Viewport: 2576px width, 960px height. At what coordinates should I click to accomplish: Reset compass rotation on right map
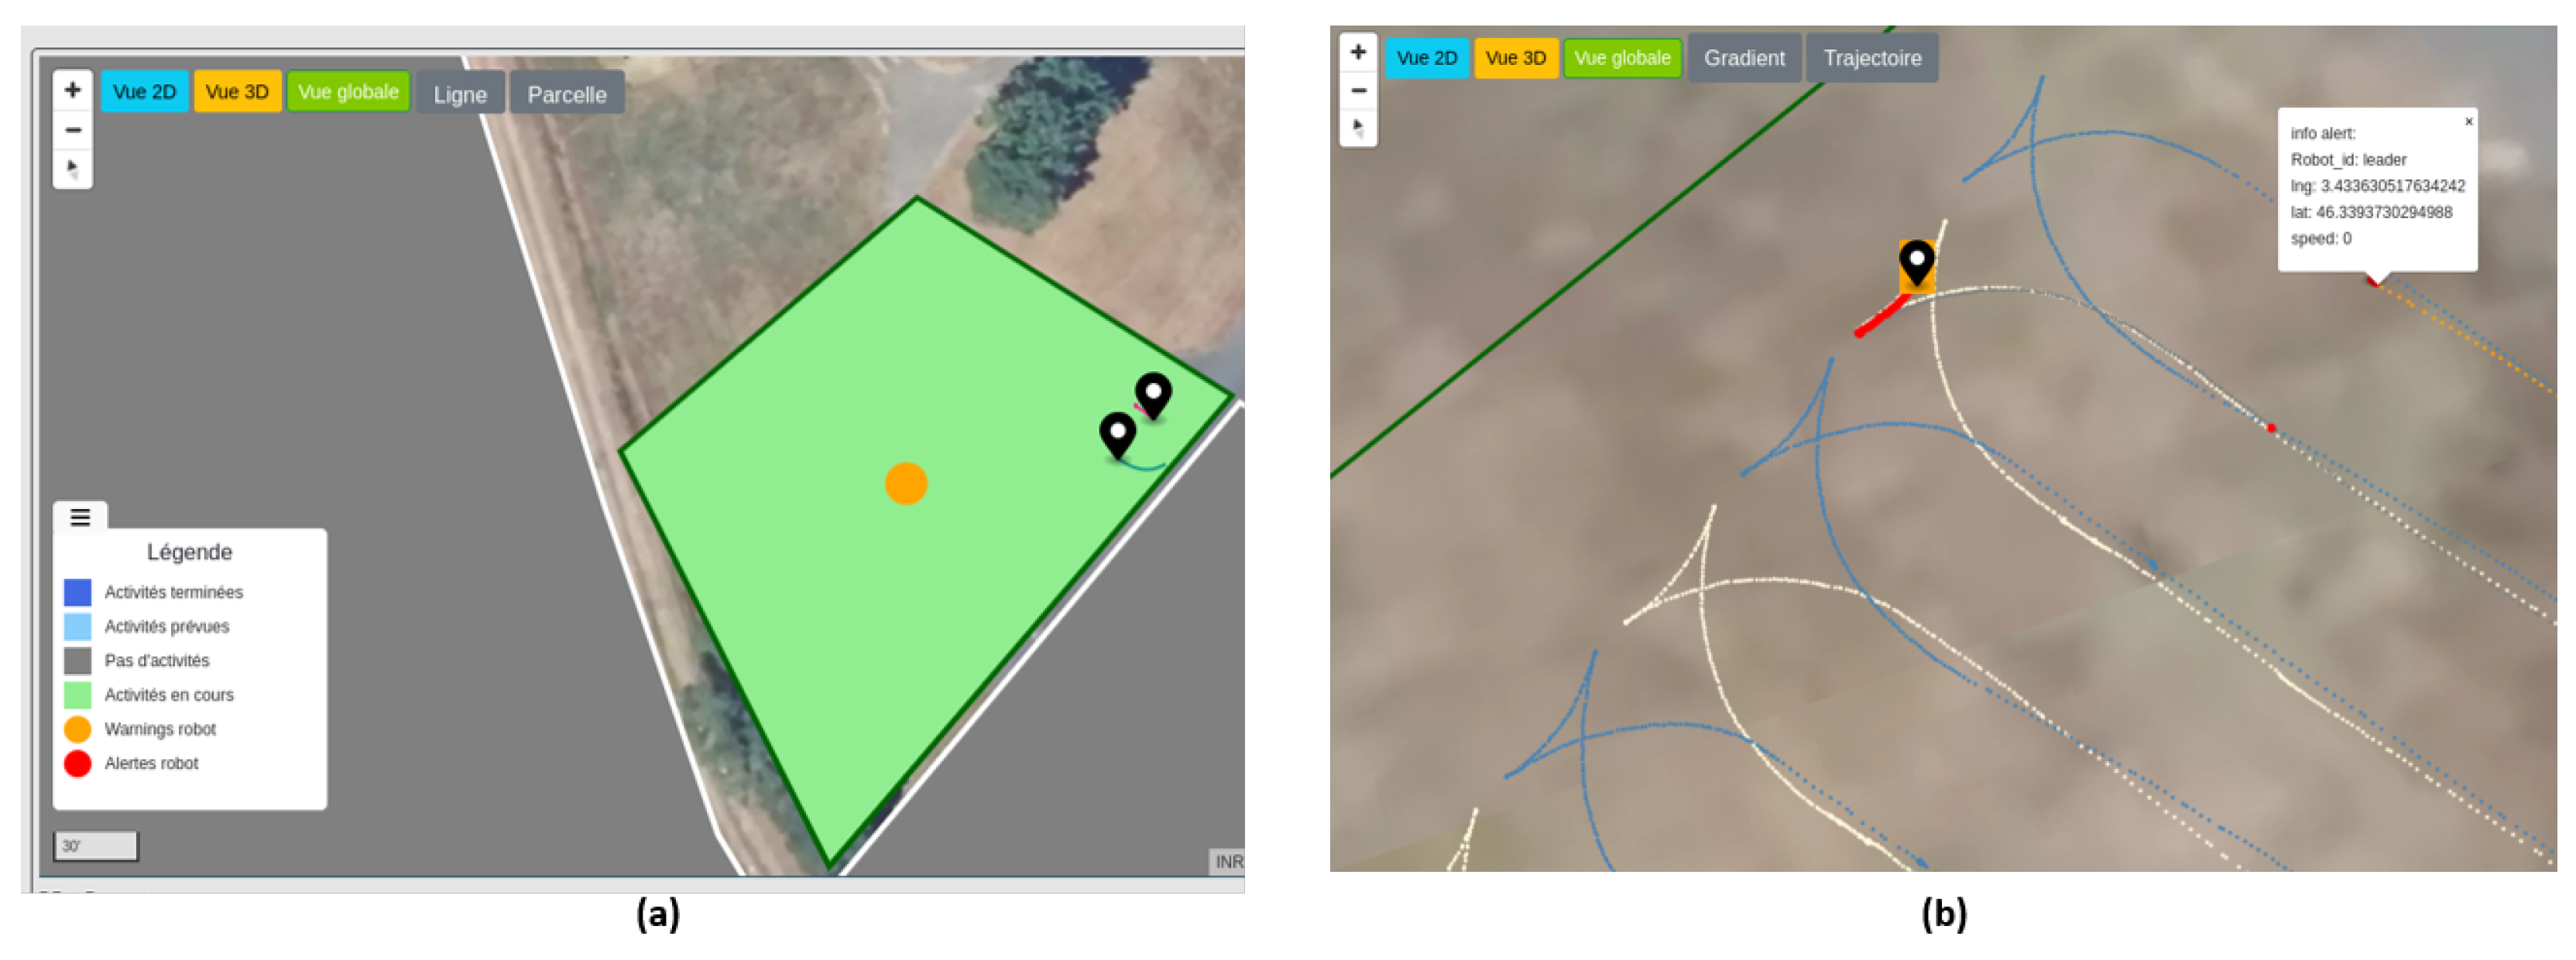(x=1358, y=127)
